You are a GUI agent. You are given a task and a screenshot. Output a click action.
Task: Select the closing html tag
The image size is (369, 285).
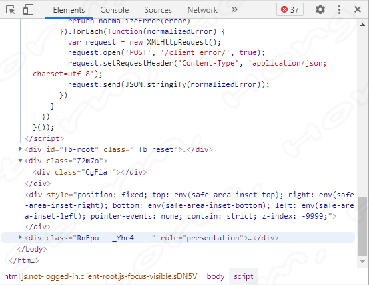tap(24, 260)
